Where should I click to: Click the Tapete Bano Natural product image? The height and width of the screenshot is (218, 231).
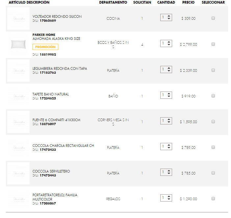(x=18, y=96)
